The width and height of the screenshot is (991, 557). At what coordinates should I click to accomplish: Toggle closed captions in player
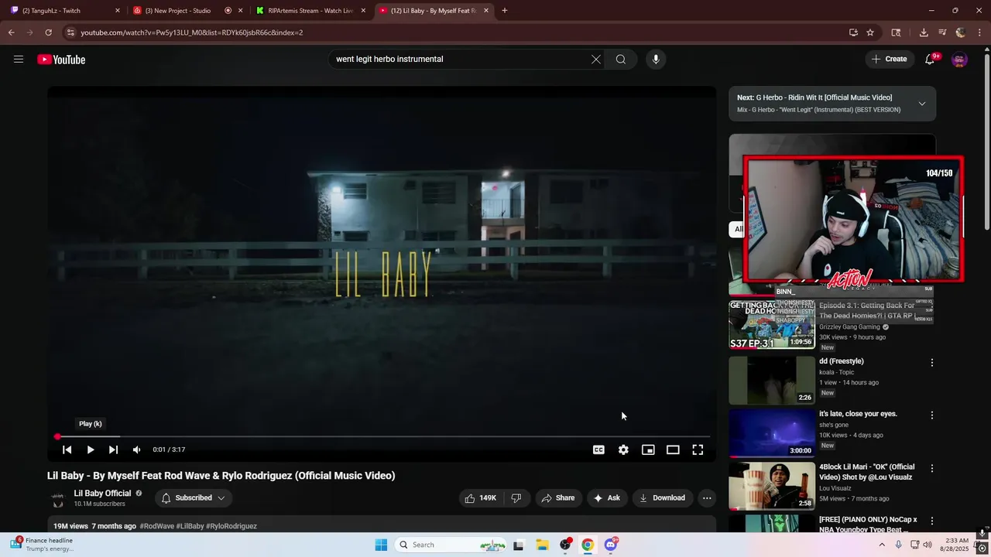pos(598,449)
